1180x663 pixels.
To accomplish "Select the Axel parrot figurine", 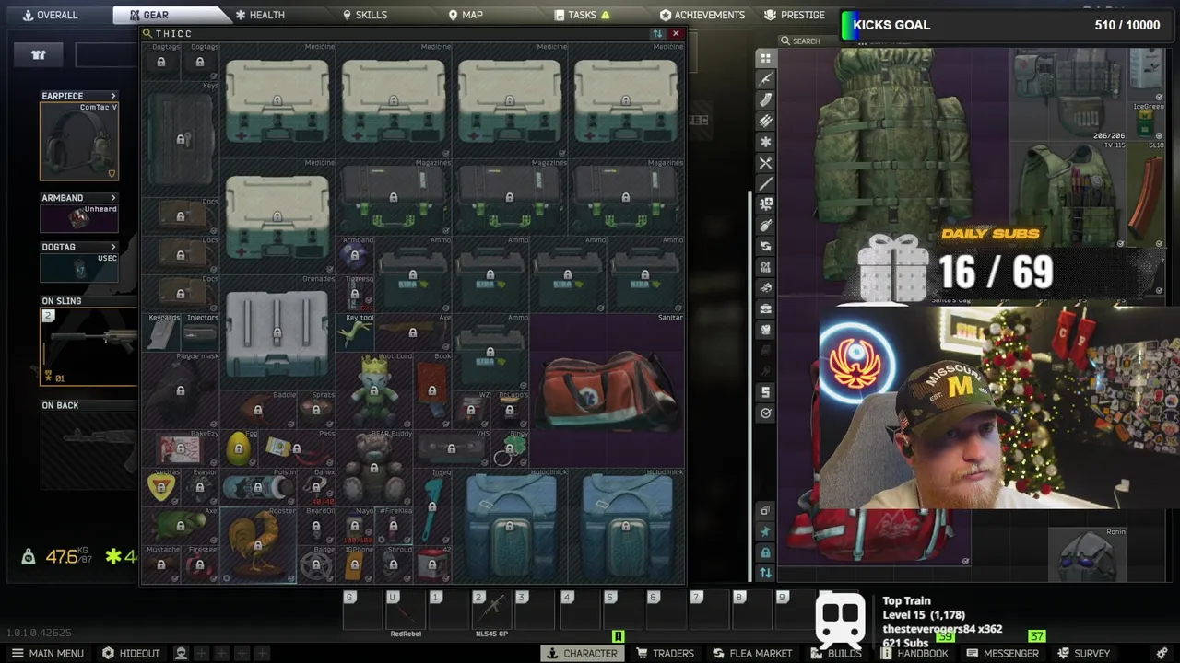I will pos(181,526).
